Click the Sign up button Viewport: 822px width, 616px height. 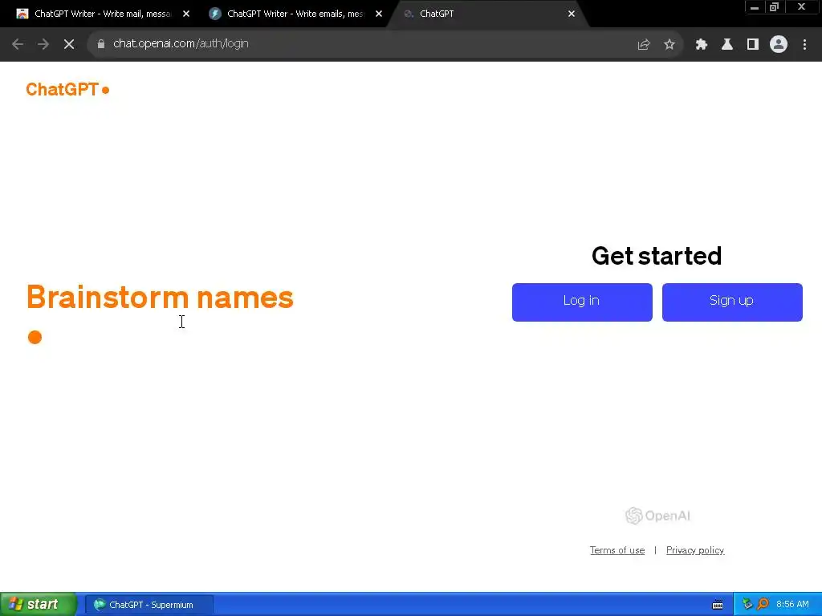coord(732,302)
